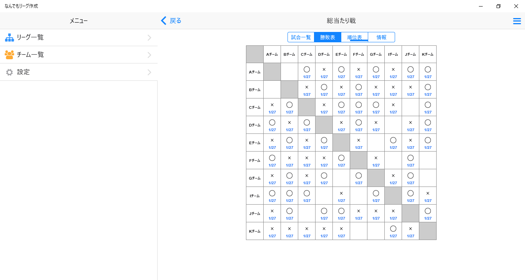Open the 順位表 tab
The height and width of the screenshot is (280, 525).
tap(355, 37)
